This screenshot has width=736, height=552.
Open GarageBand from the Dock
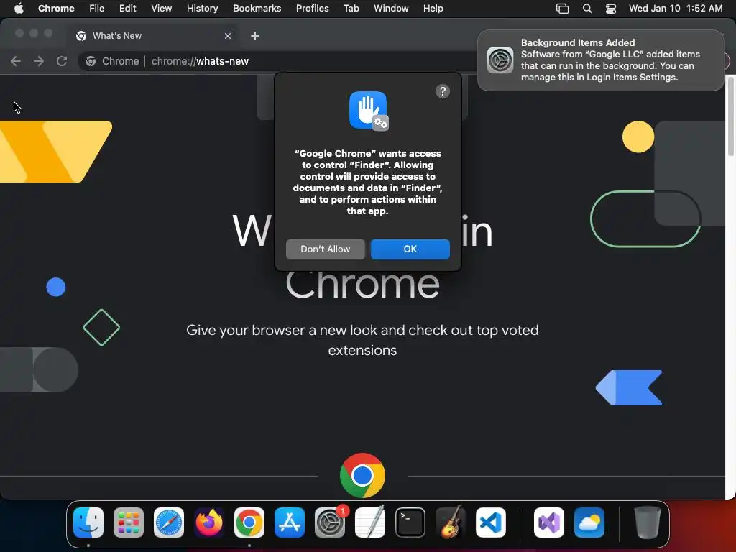click(451, 523)
